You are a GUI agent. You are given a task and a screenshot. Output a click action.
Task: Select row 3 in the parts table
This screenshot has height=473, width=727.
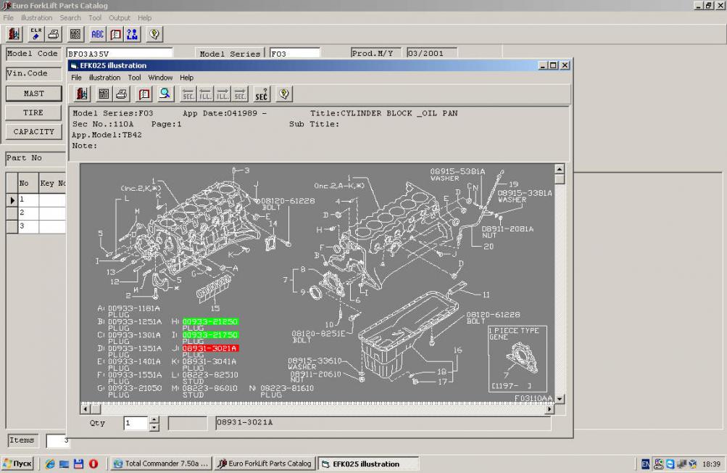tap(36, 226)
